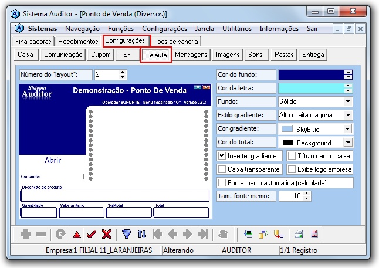
Task: Increase Tam. fonte memo value
Action: point(306,194)
